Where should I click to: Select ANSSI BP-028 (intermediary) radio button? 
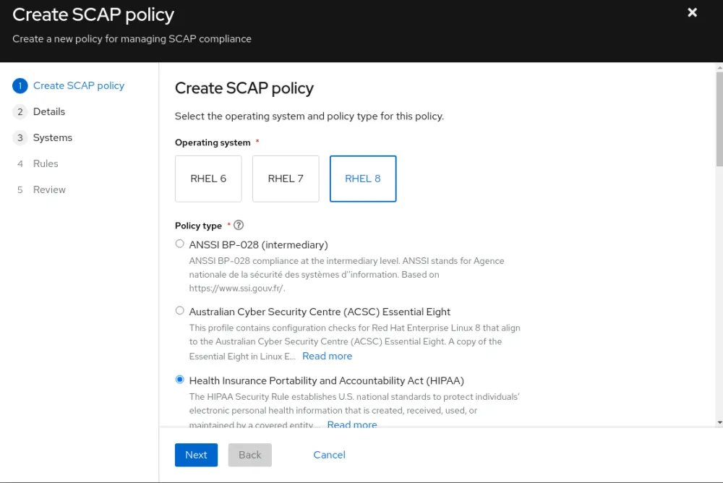click(180, 244)
